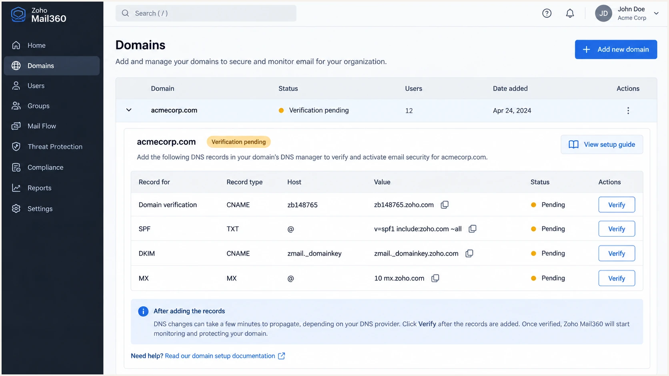Open Mail Flow in the sidebar
Screen dimensions: 669x376
click(52, 126)
